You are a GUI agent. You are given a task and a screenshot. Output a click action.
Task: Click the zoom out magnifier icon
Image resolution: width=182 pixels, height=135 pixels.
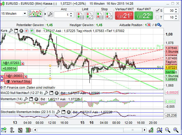tap(167, 130)
